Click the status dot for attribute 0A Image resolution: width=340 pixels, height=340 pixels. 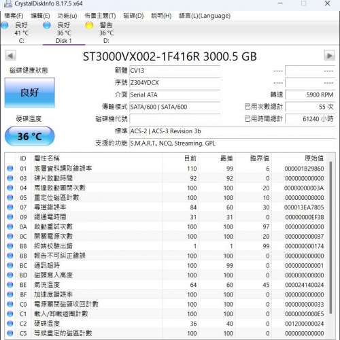[10, 226]
